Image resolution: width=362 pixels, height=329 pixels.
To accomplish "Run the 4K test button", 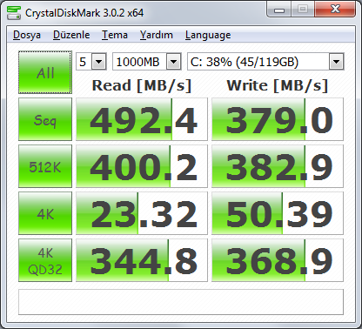I will (x=45, y=213).
